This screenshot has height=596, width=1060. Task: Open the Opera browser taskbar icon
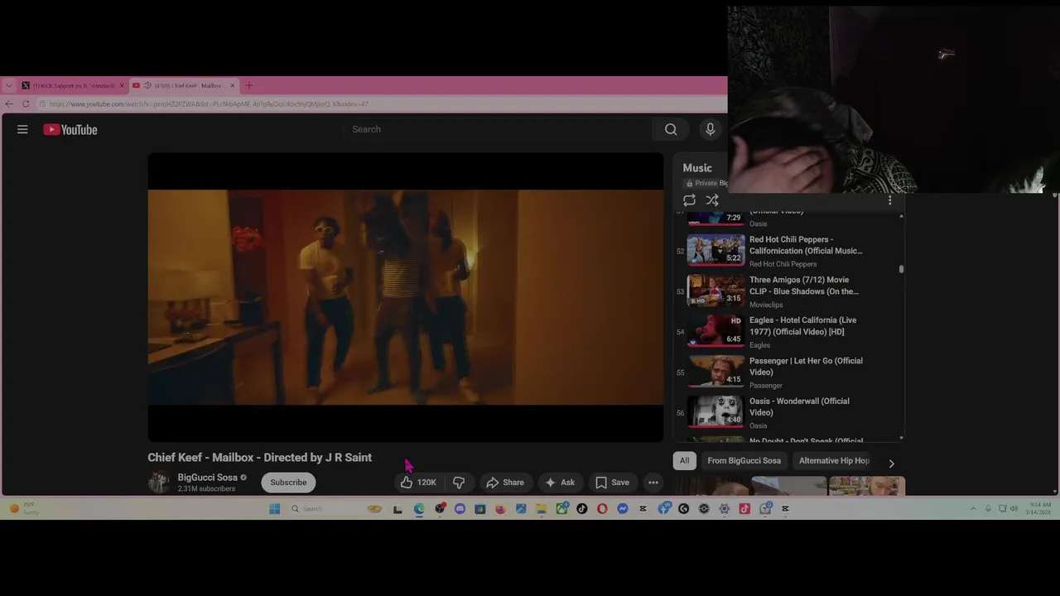(602, 509)
